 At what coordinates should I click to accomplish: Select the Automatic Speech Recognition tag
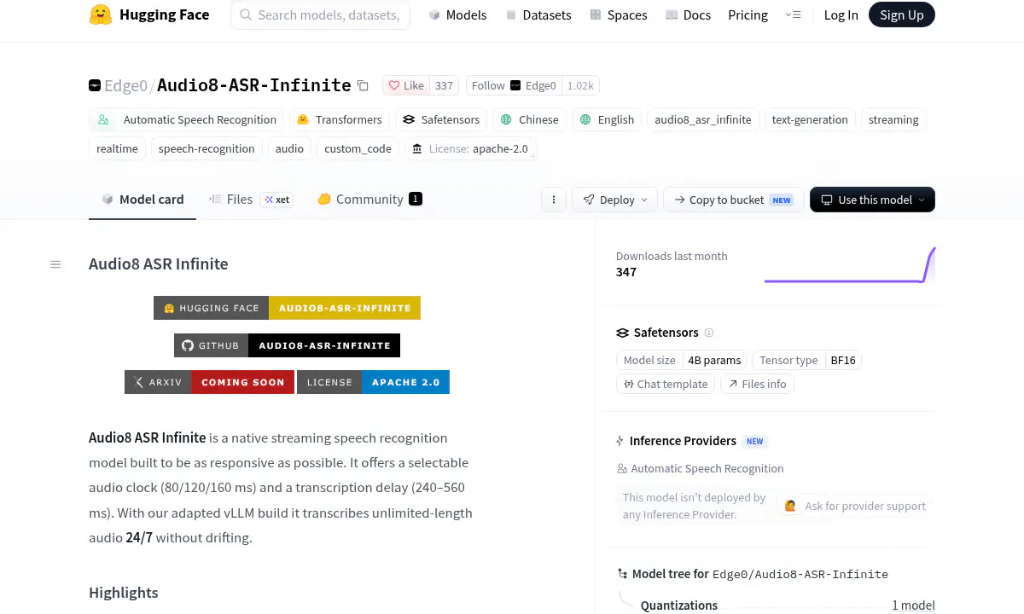coord(187,119)
